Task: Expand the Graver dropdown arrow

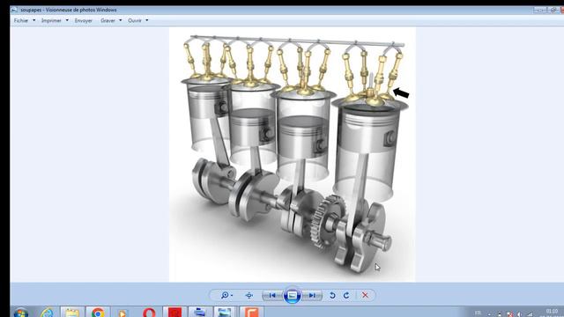Action: pyautogui.click(x=120, y=20)
